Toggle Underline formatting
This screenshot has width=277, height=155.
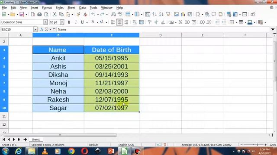(82, 22)
